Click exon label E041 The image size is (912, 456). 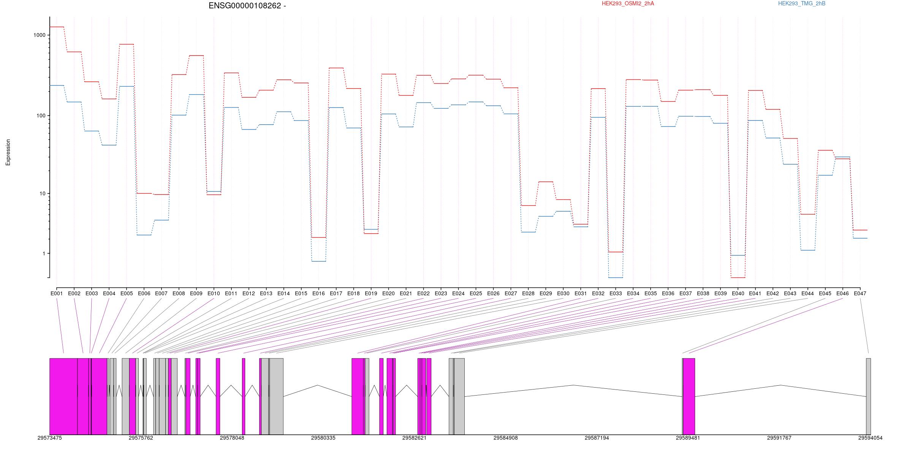click(x=756, y=293)
